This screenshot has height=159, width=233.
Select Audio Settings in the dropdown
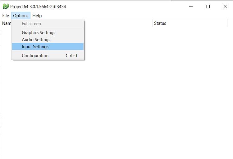pyautogui.click(x=36, y=40)
